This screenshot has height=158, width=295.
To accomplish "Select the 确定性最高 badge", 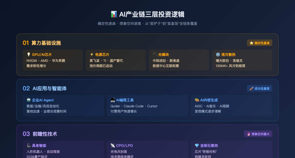I will [259, 43].
